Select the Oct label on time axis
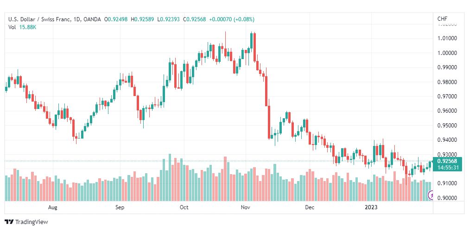The image size is (469, 230). [x=184, y=207]
